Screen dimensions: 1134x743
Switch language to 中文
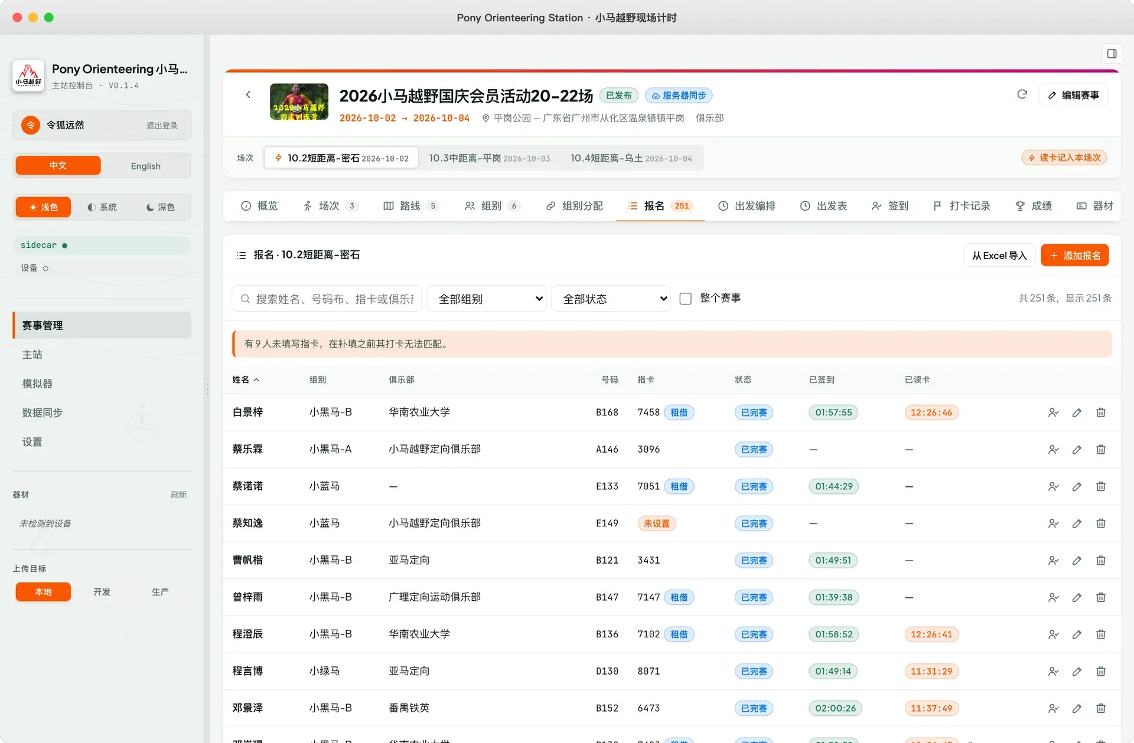pyautogui.click(x=58, y=166)
